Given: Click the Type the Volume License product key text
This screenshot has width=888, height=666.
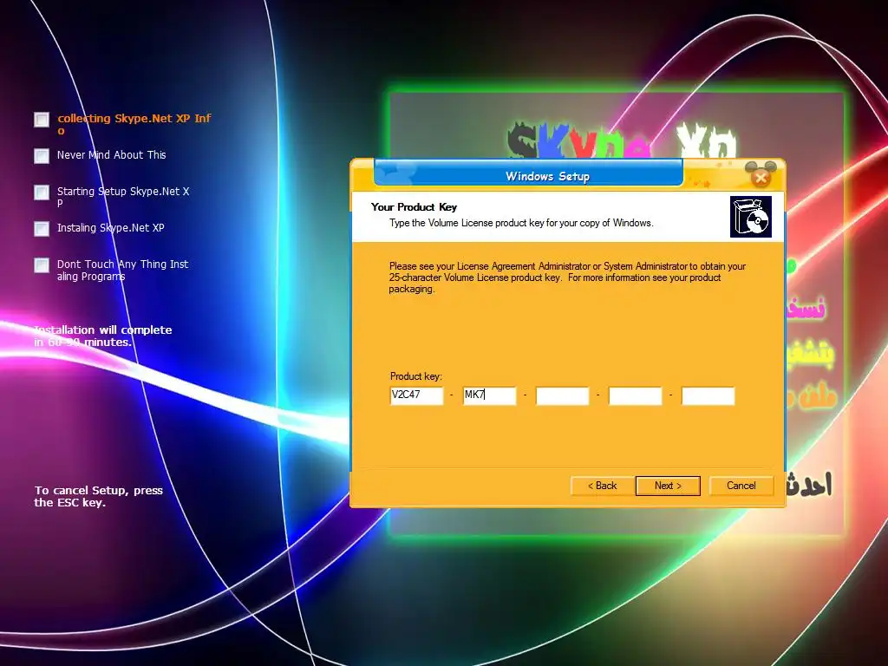Looking at the screenshot, I should pyautogui.click(x=521, y=223).
